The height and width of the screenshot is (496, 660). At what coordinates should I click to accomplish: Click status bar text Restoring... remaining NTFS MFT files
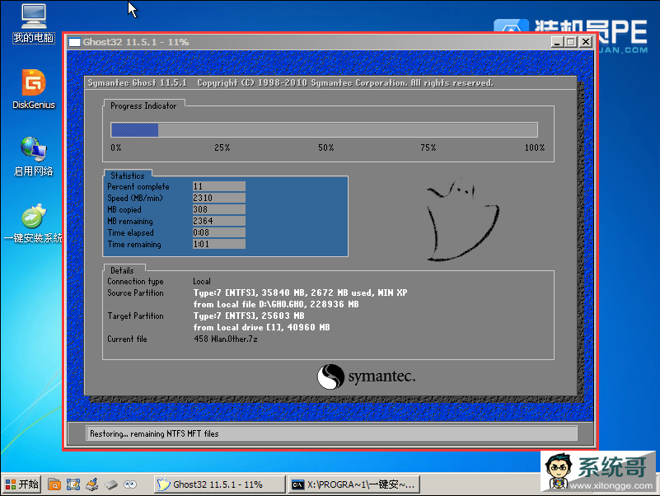click(x=154, y=433)
